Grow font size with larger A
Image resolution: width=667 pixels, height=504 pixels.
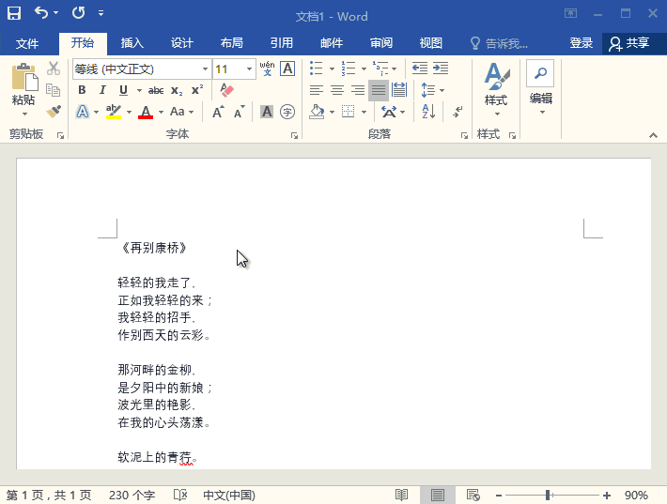click(x=218, y=112)
